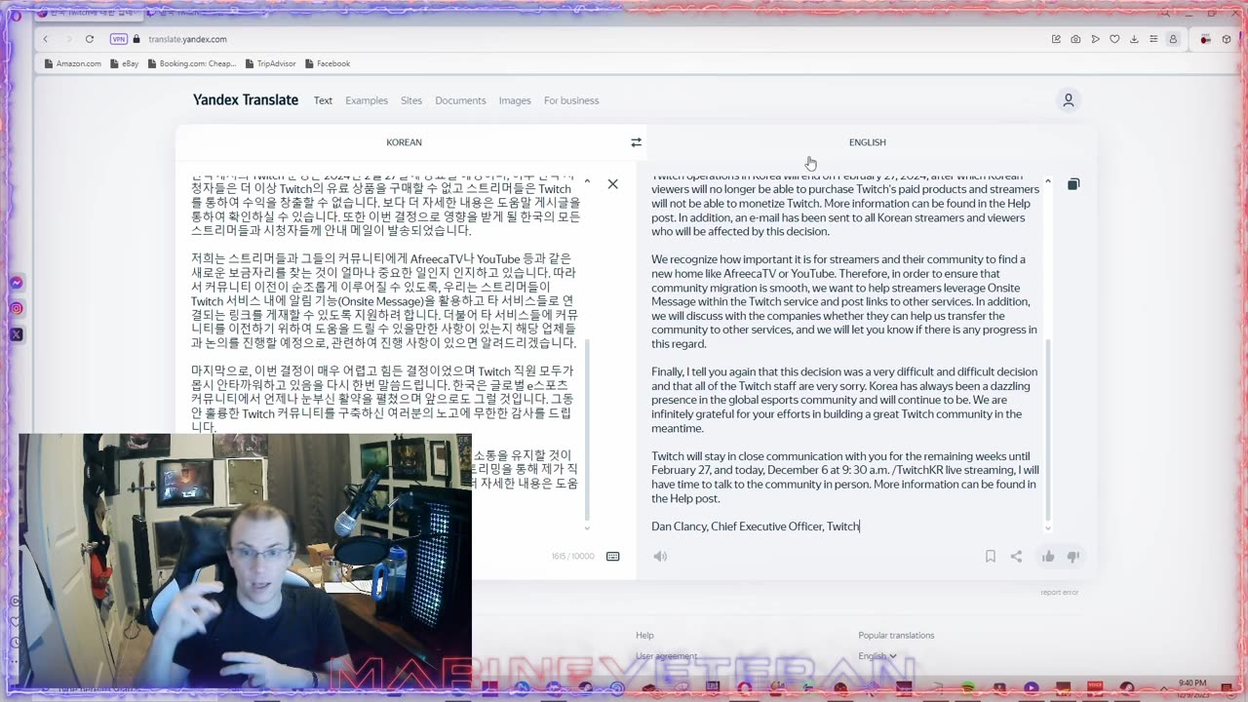
Task: Rate translation with thumbs up
Action: (1048, 556)
